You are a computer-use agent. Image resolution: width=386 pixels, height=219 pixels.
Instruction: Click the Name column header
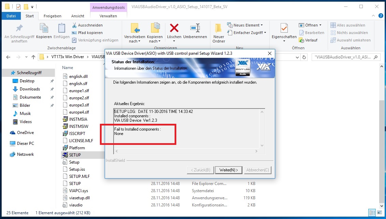point(68,68)
